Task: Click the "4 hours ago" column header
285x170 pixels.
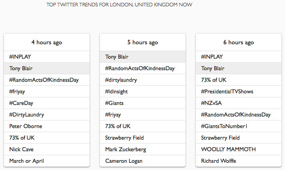Action: click(47, 42)
